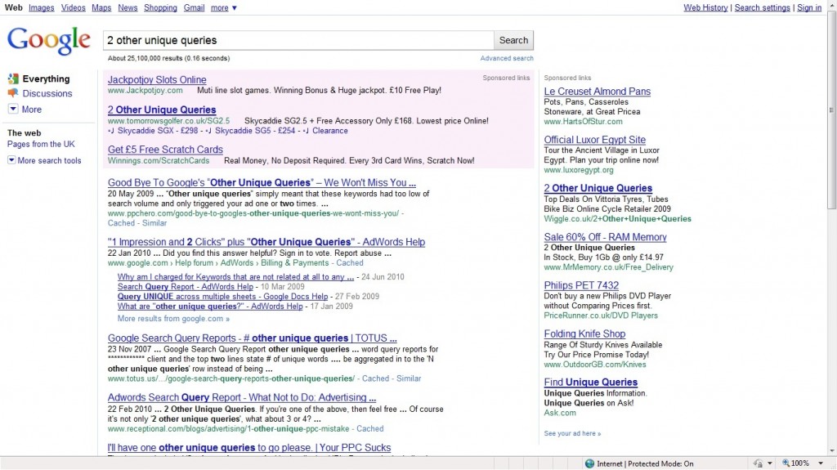The image size is (837, 470).
Task: Click the vertical scrollbar thumb
Action: pyautogui.click(x=831, y=110)
